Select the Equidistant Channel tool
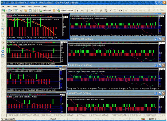The image size is (167, 121). point(101,10)
